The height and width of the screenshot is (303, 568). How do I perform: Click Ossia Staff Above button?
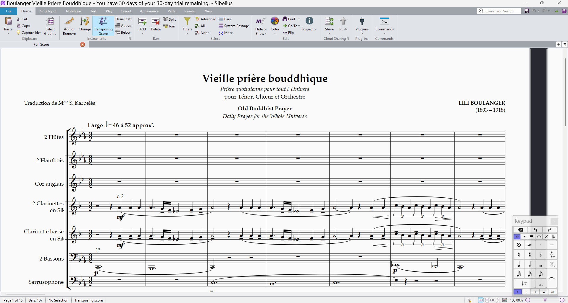tap(123, 26)
